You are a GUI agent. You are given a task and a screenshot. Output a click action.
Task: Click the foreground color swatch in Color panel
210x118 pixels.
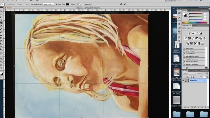[184, 14]
